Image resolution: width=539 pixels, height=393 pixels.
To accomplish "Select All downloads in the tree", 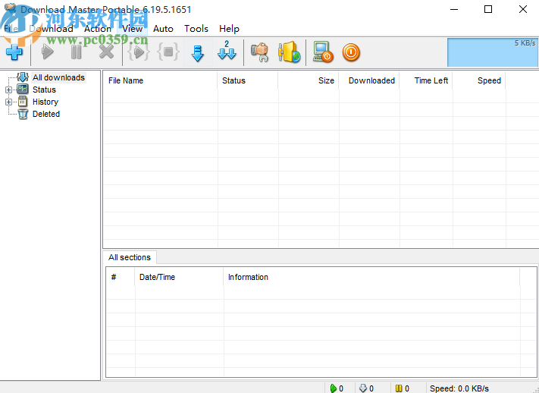I will point(58,77).
